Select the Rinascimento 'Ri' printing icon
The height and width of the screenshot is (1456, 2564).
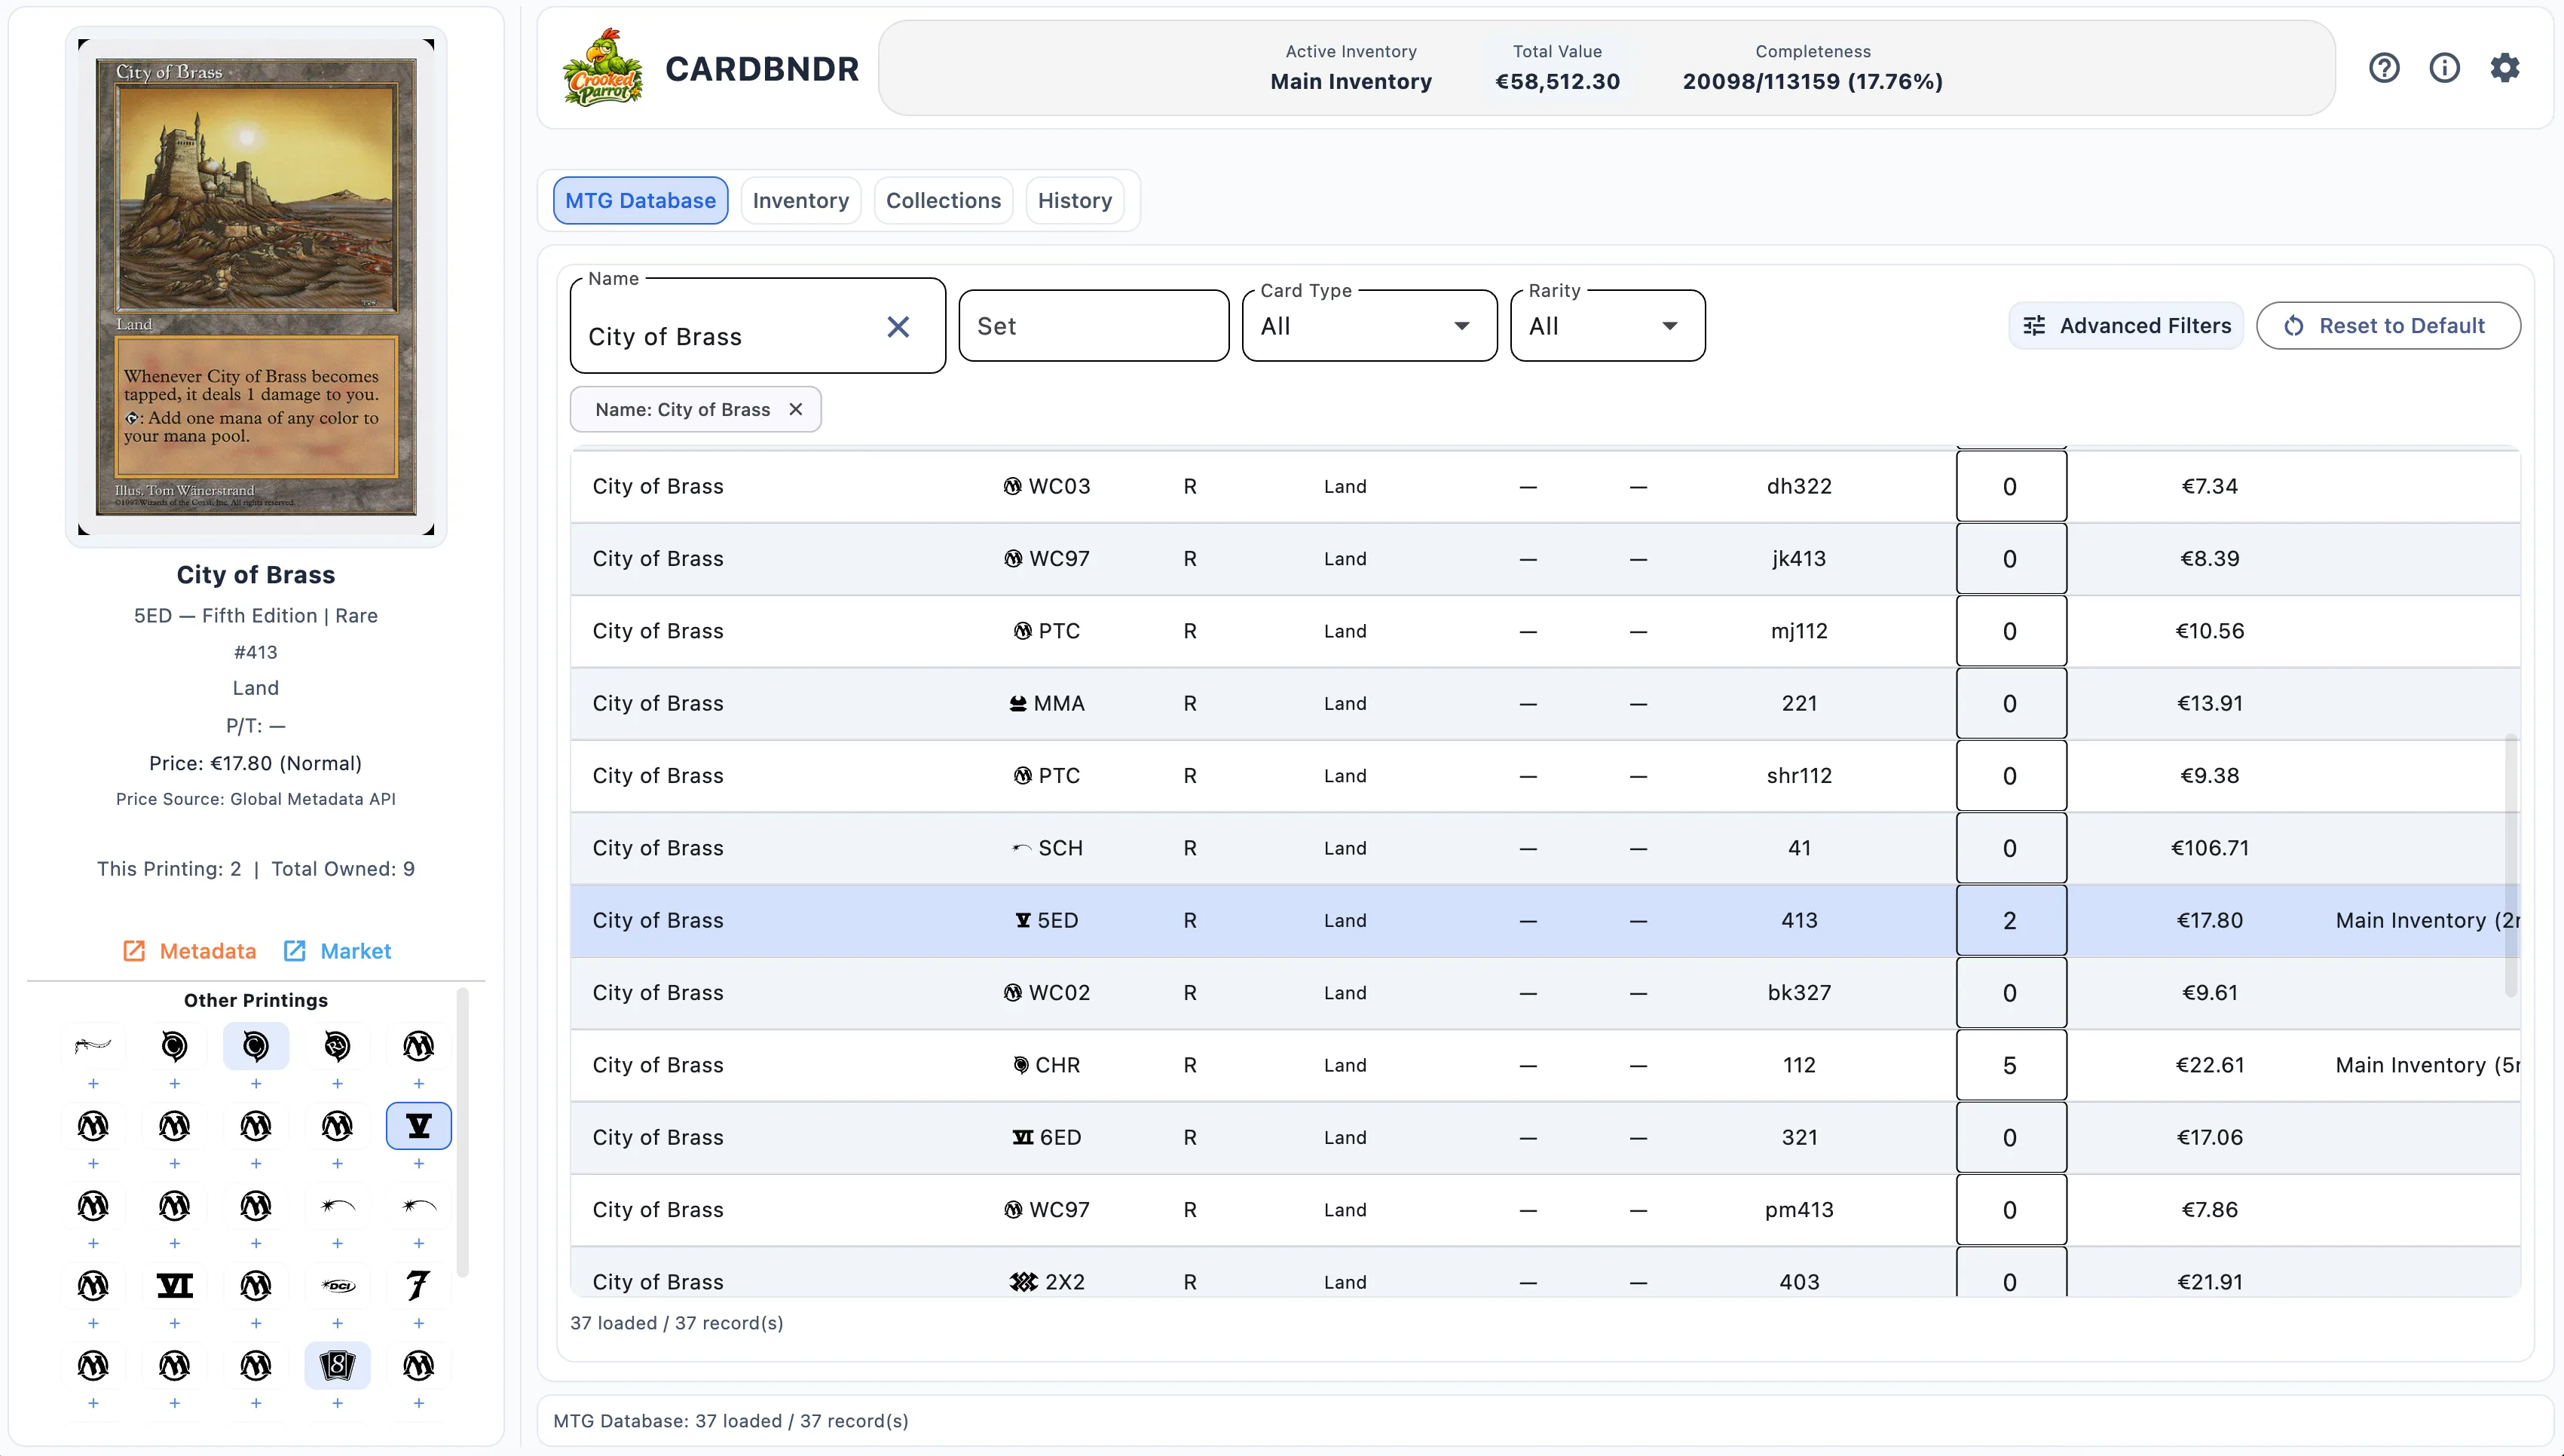(337, 1046)
